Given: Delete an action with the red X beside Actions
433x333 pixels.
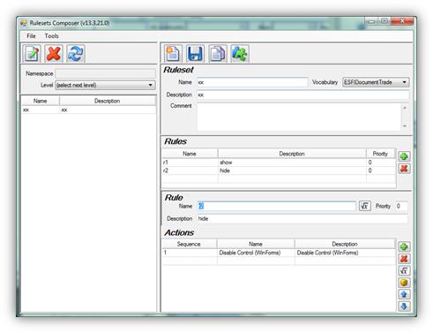Looking at the screenshot, I should [404, 259].
